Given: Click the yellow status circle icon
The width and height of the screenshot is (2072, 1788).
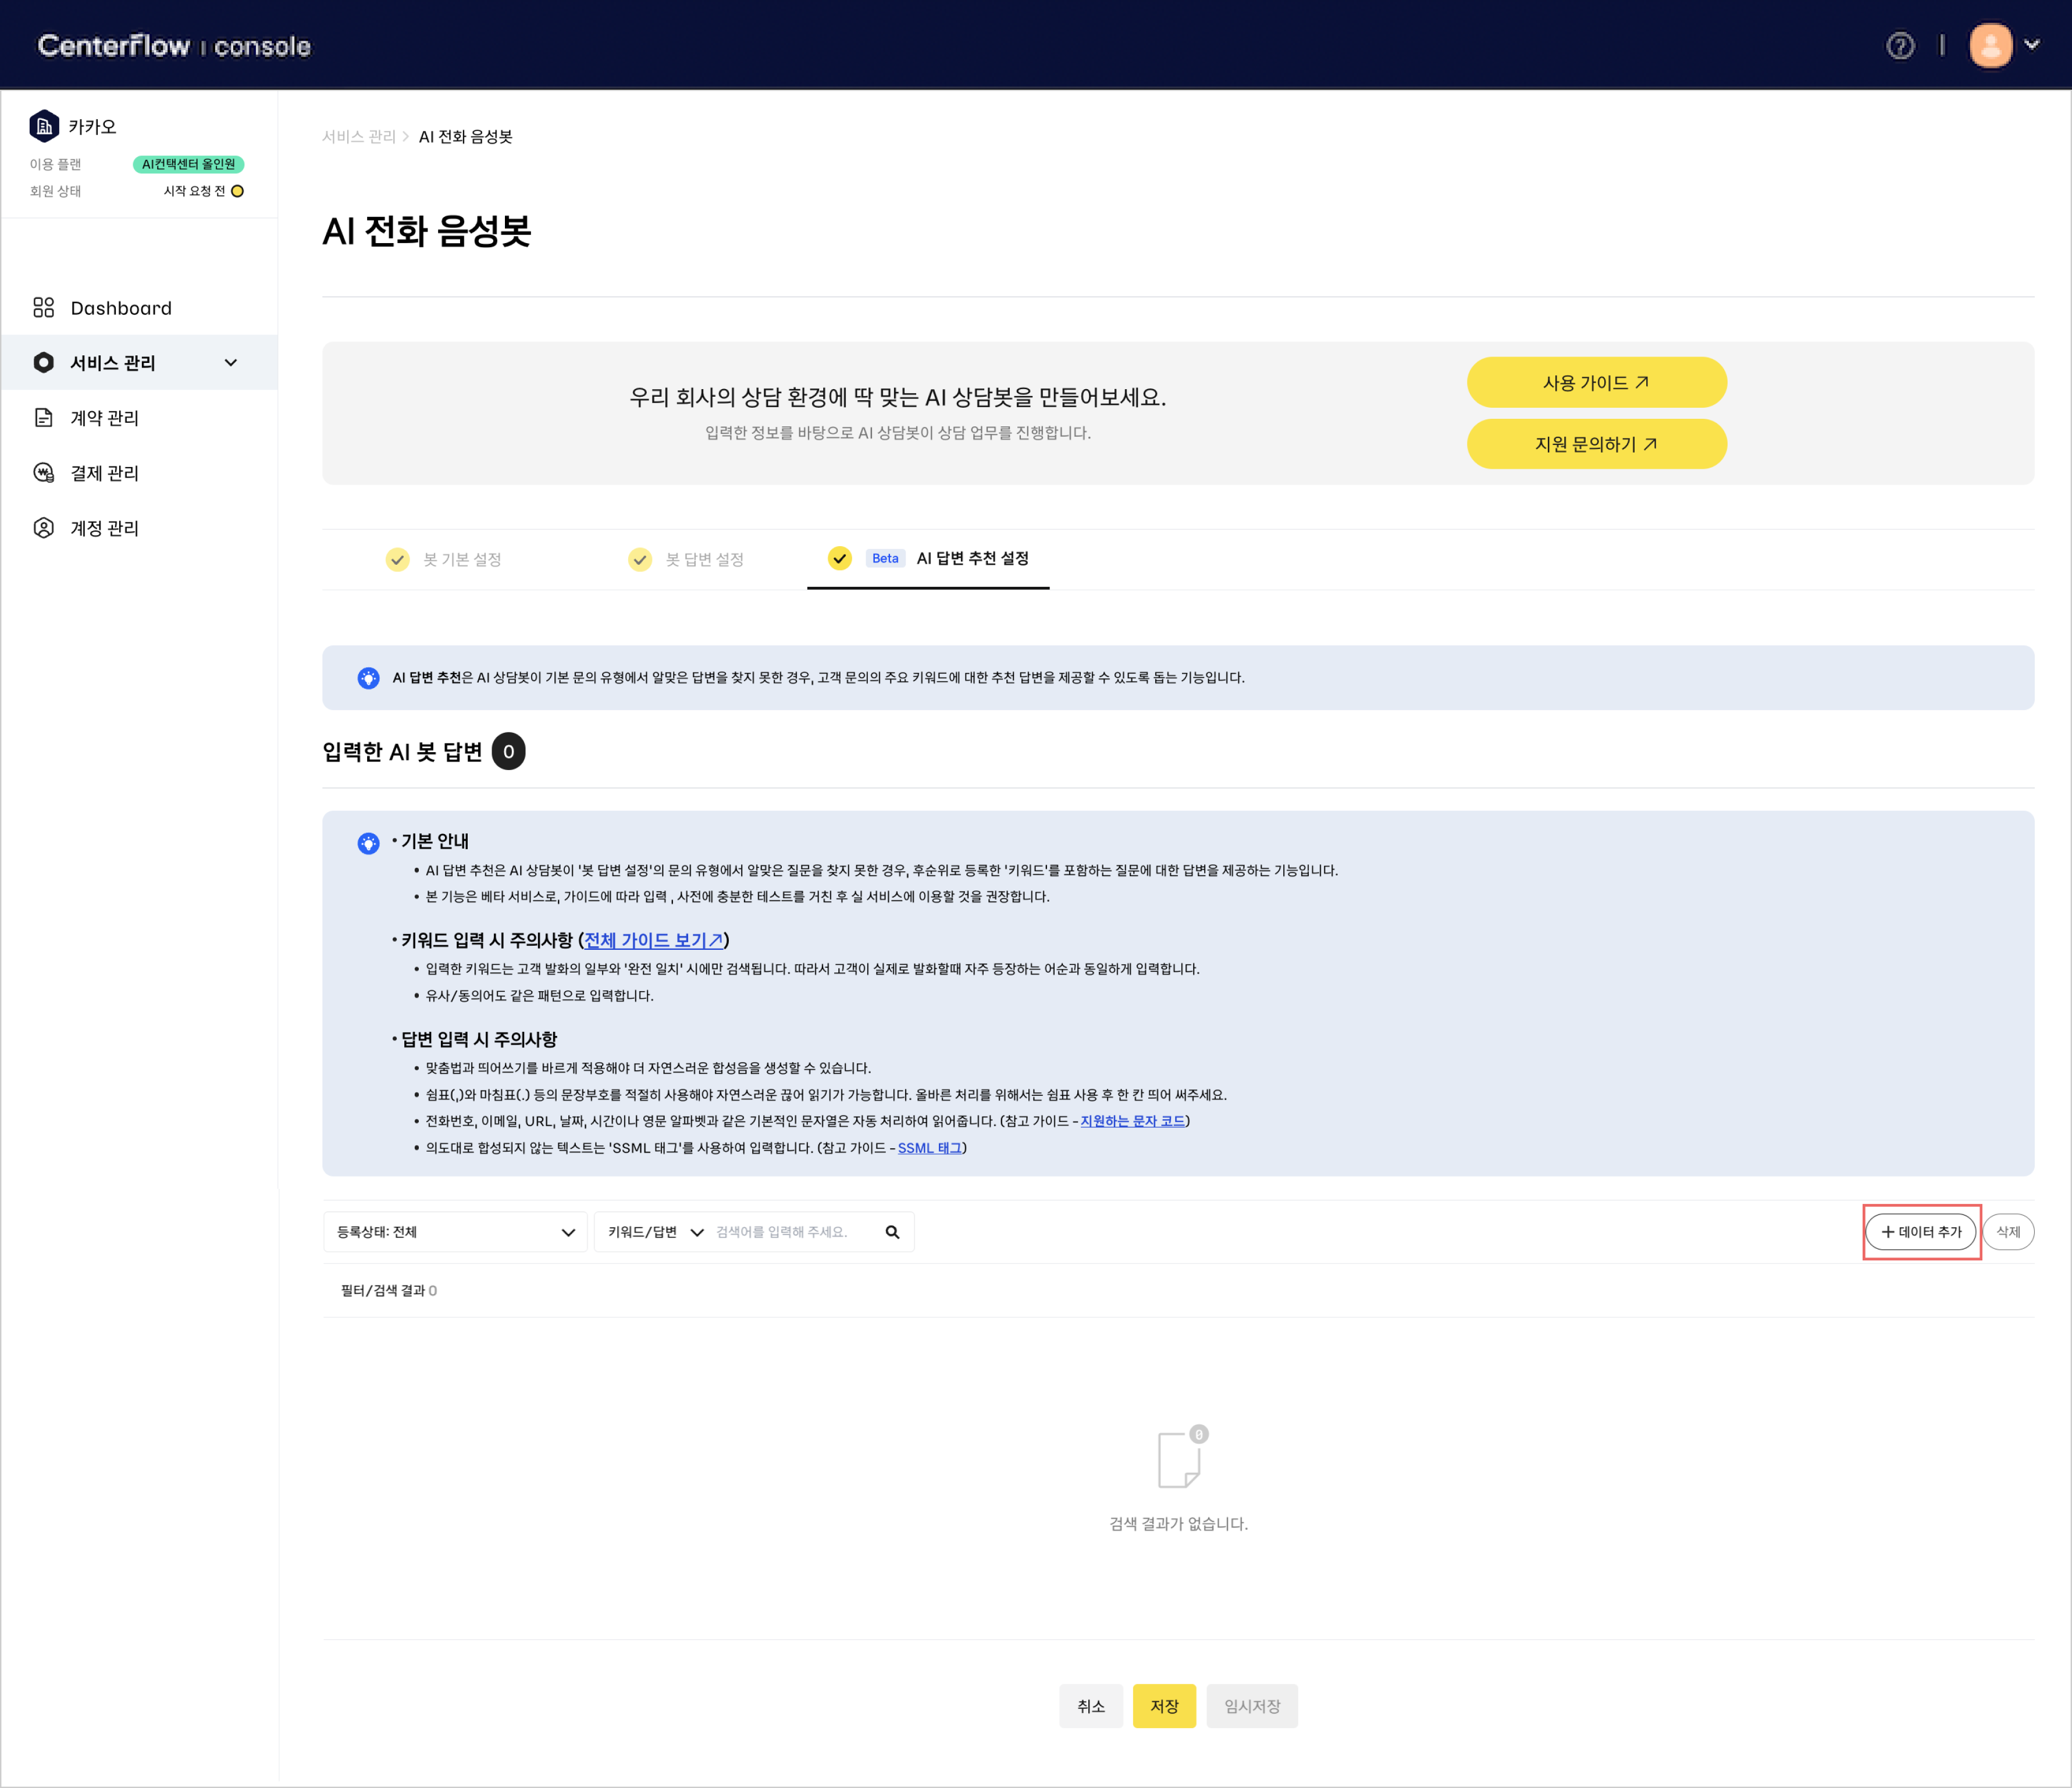Looking at the screenshot, I should coord(237,191).
